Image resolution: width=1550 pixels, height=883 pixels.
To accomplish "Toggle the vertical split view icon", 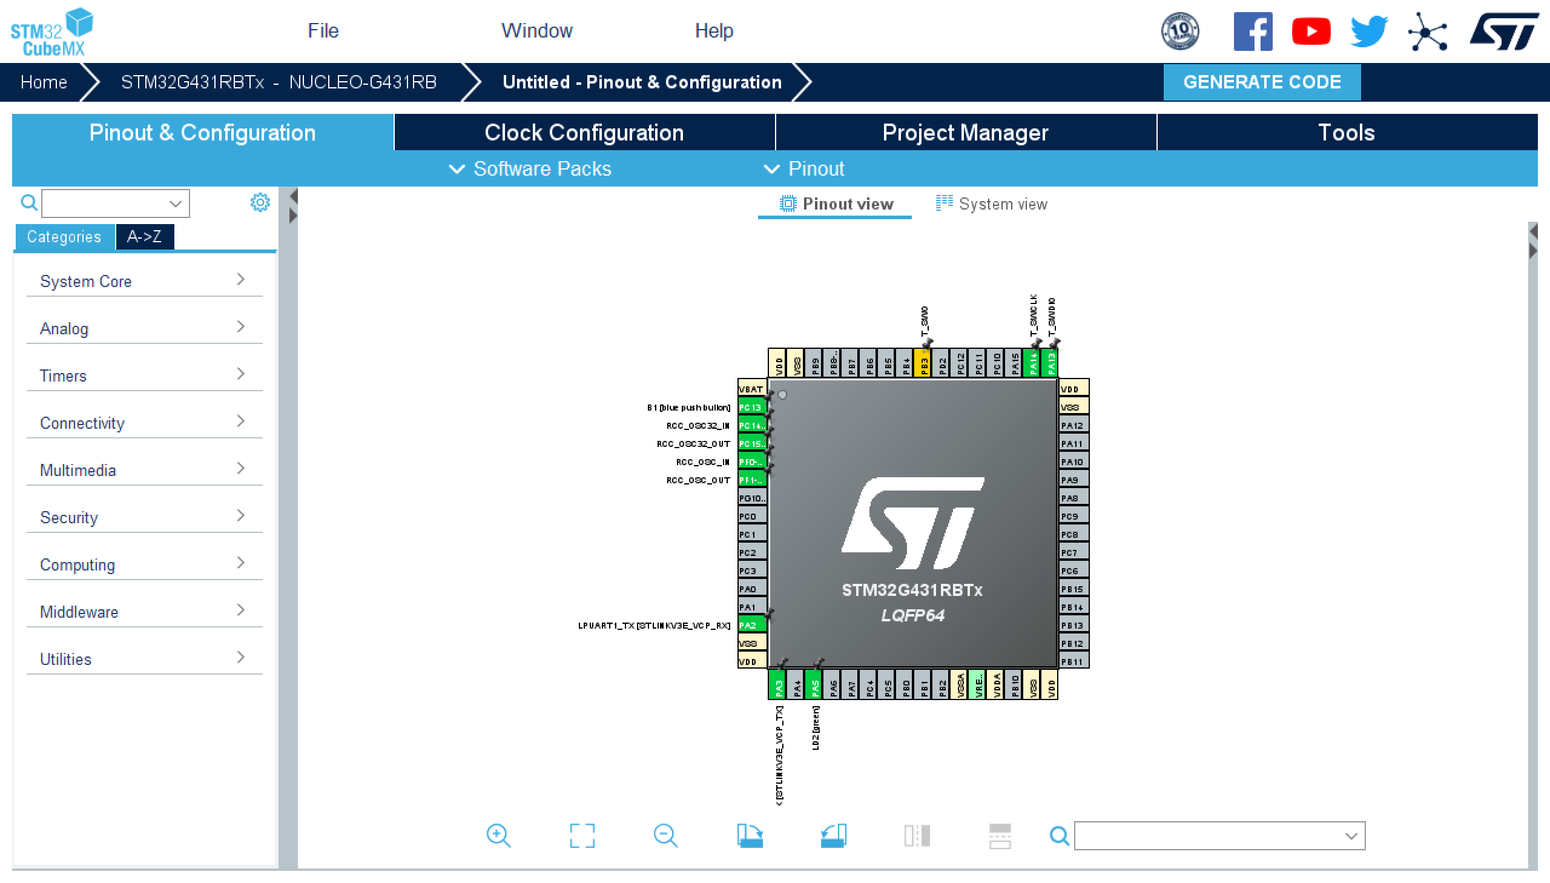I will pos(917,836).
